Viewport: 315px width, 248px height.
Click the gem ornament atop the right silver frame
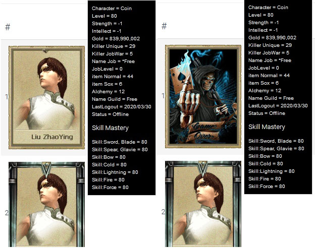point(203,166)
